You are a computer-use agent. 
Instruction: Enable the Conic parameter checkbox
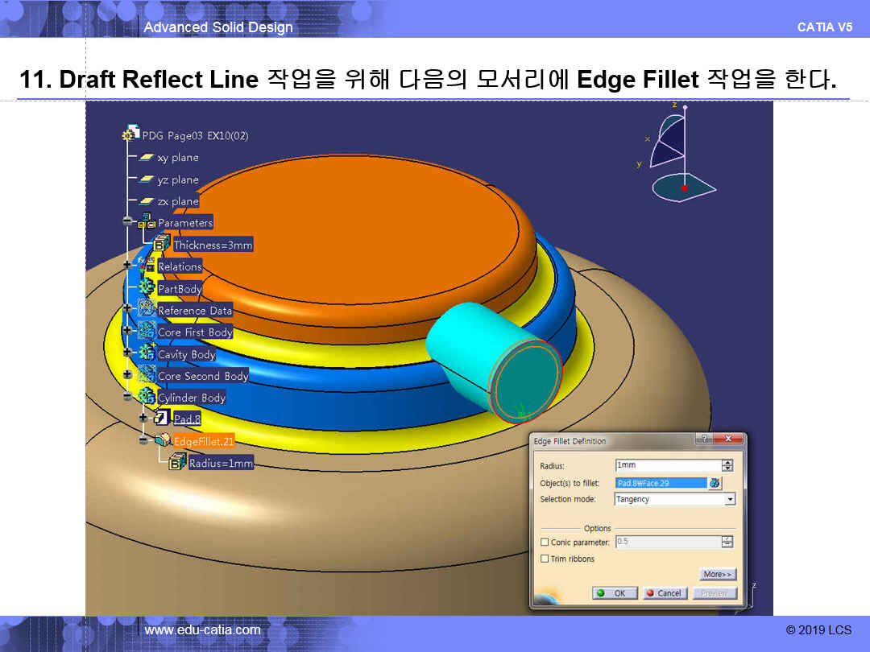pos(545,543)
